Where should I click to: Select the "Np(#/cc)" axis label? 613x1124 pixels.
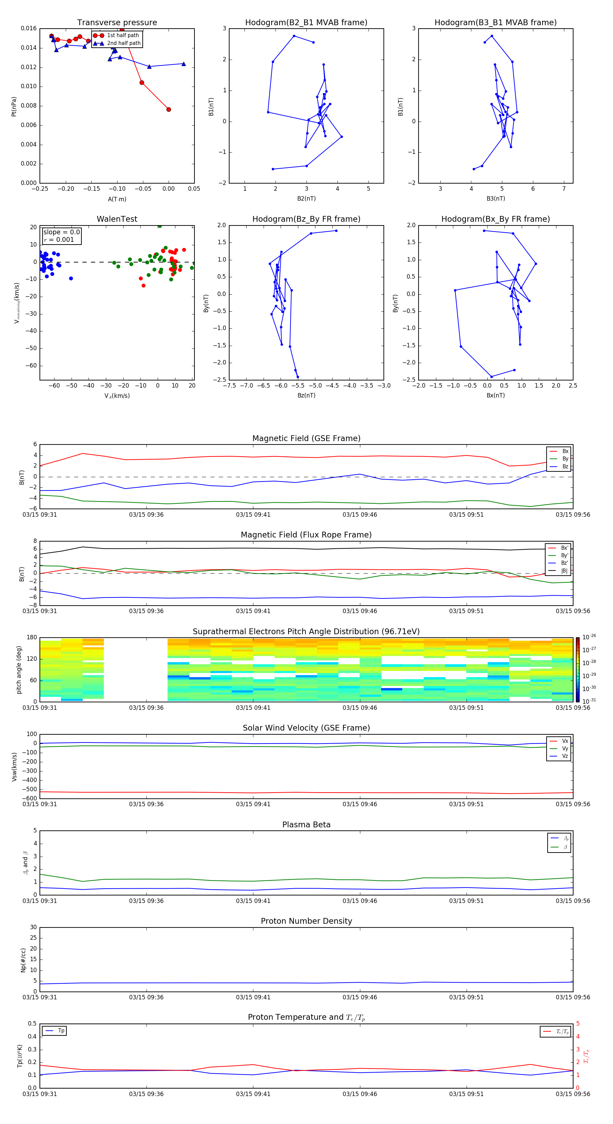tap(23, 960)
